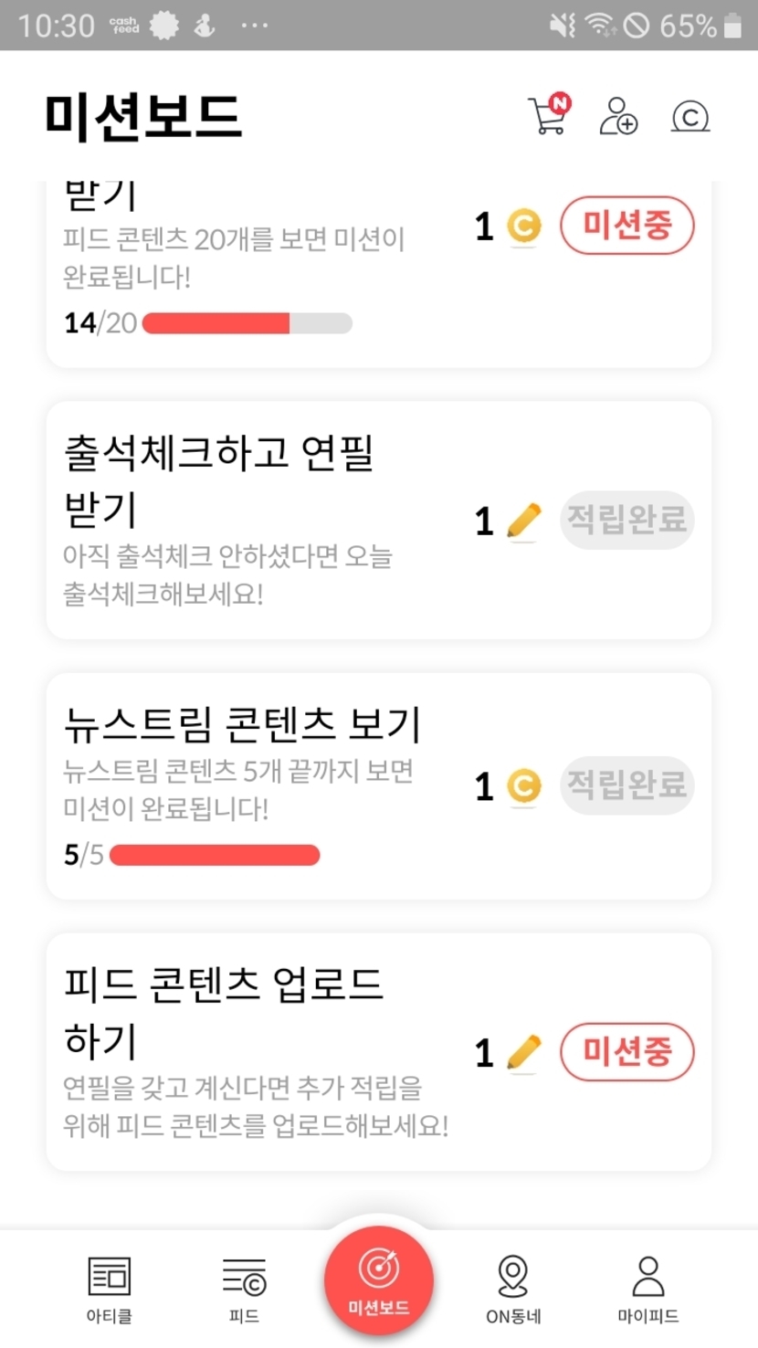Tap 미션중 button for 피드 콘텐츠 업로드
Viewport: 758px width, 1348px height.
pos(626,1052)
